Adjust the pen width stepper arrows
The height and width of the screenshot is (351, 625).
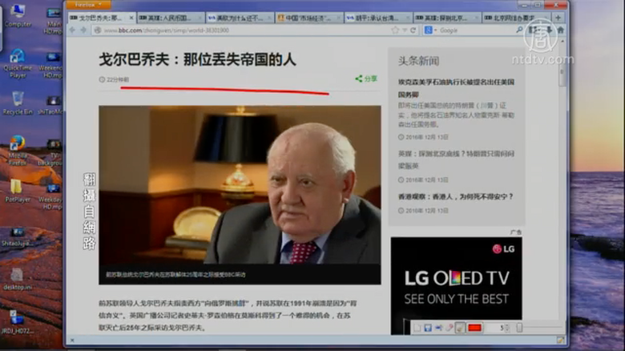[508, 328]
